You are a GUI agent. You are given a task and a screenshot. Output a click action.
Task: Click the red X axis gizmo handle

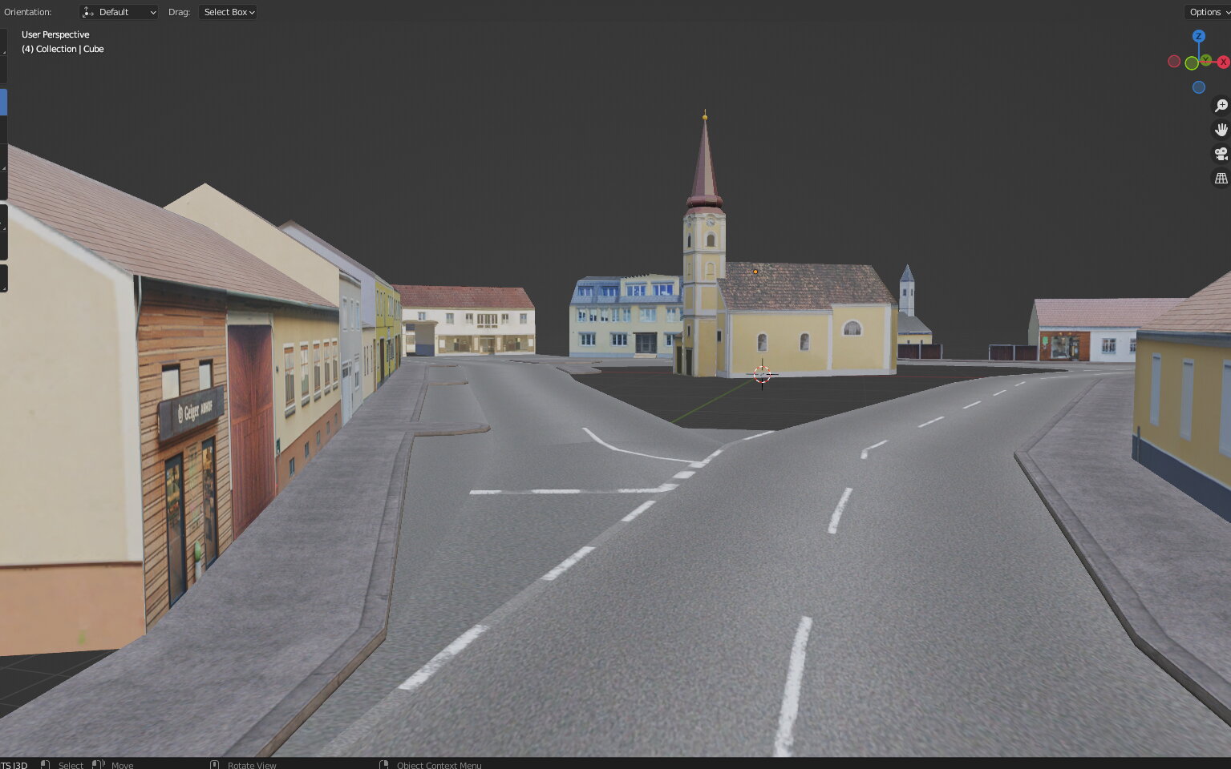click(1223, 62)
